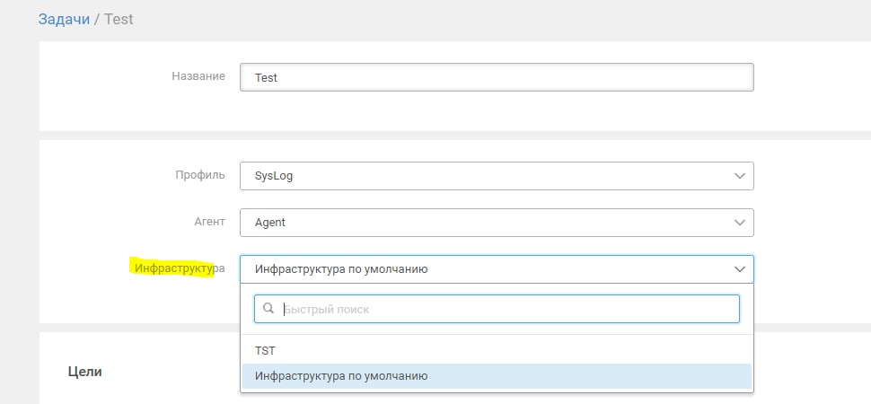This screenshot has height=404, width=871.
Task: Open the Профиль combo box showing SysLog
Action: 497,176
